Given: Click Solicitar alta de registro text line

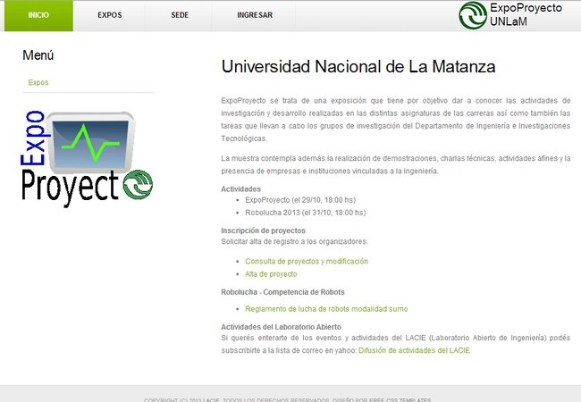Looking at the screenshot, I should pyautogui.click(x=295, y=241).
